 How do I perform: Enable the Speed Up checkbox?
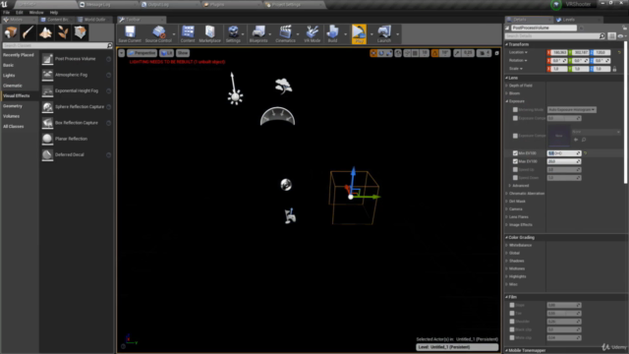pyautogui.click(x=515, y=170)
